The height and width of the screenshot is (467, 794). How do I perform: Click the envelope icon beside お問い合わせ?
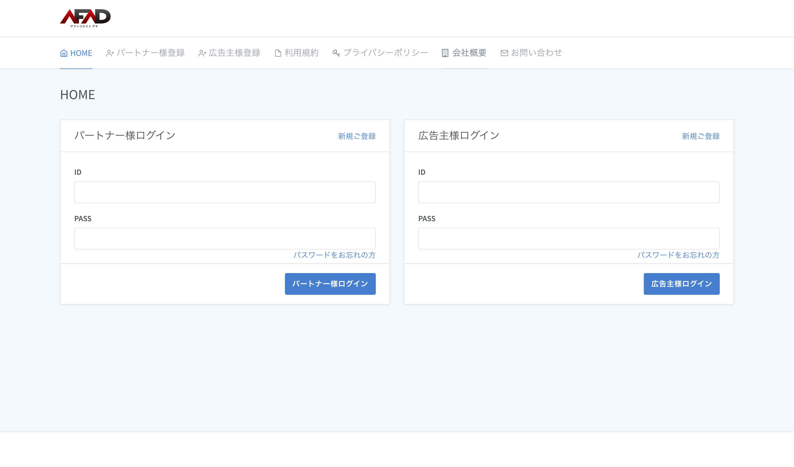(504, 53)
